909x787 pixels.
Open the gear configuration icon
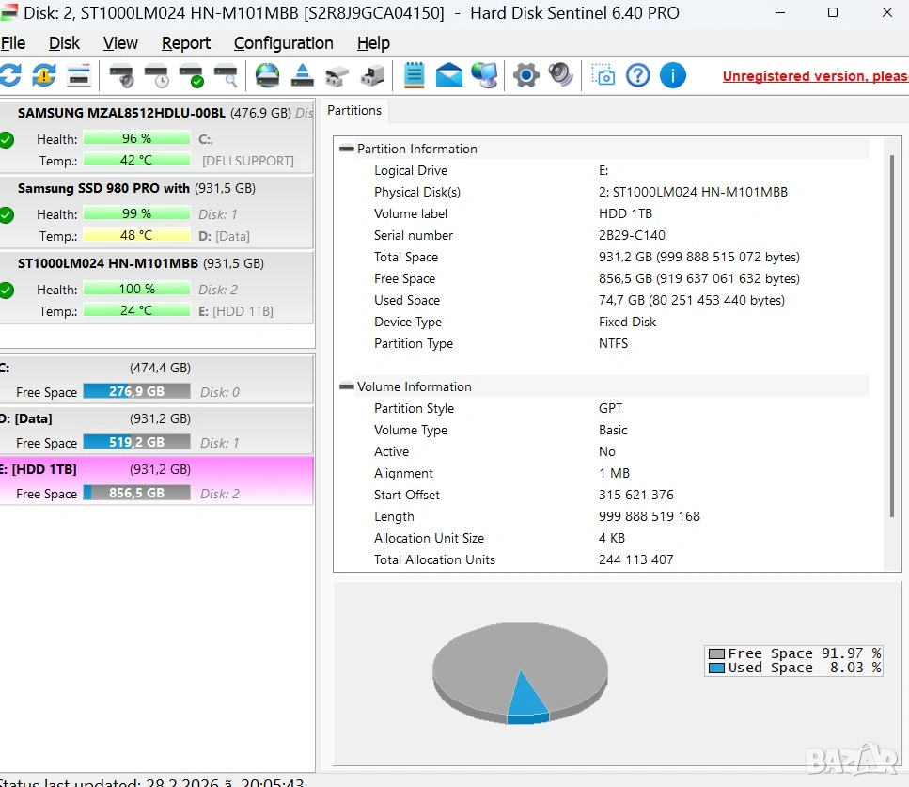coord(525,75)
